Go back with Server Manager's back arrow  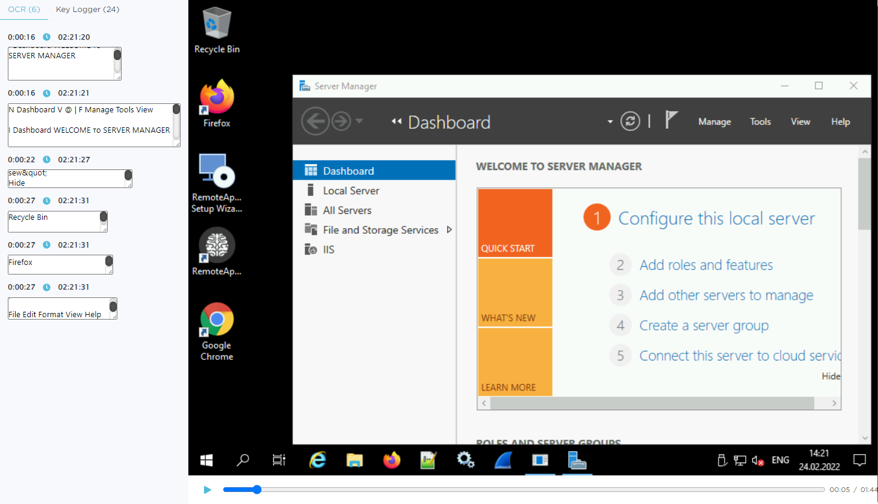click(x=315, y=121)
